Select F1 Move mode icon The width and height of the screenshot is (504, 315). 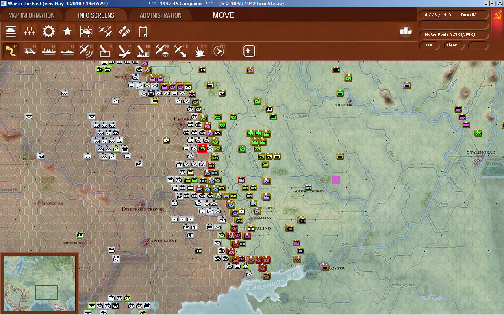click(11, 51)
